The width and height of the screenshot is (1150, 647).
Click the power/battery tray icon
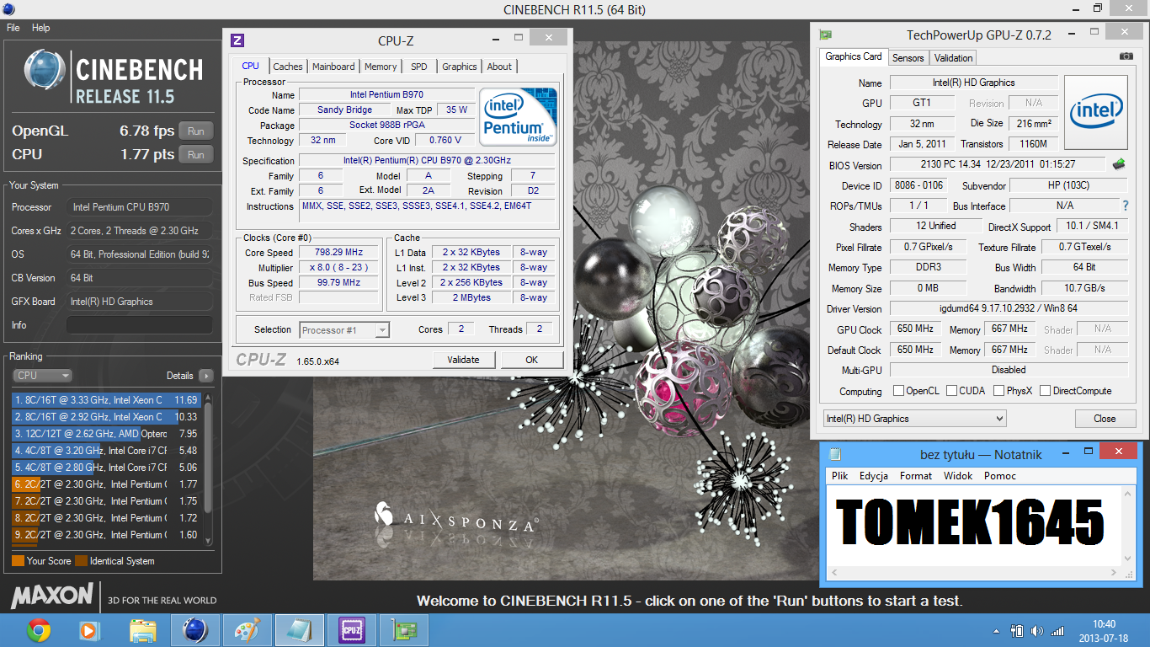pyautogui.click(x=1017, y=631)
